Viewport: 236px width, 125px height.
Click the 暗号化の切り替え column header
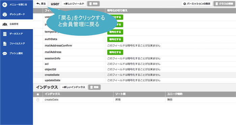tap(117, 10)
